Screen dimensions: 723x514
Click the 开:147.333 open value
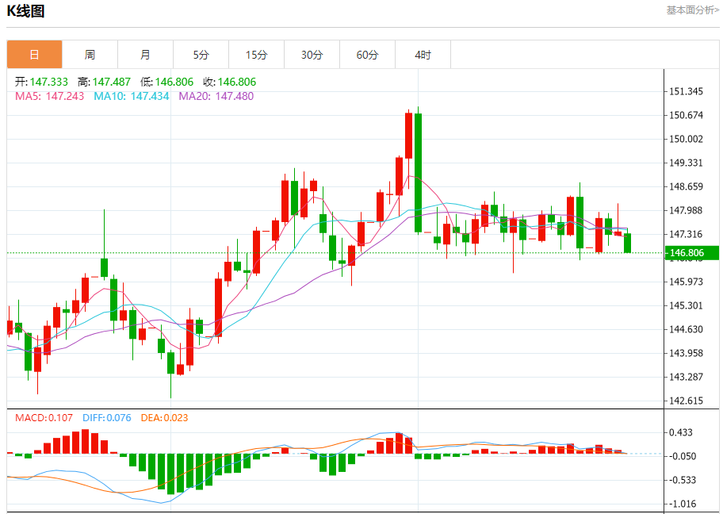(41, 82)
